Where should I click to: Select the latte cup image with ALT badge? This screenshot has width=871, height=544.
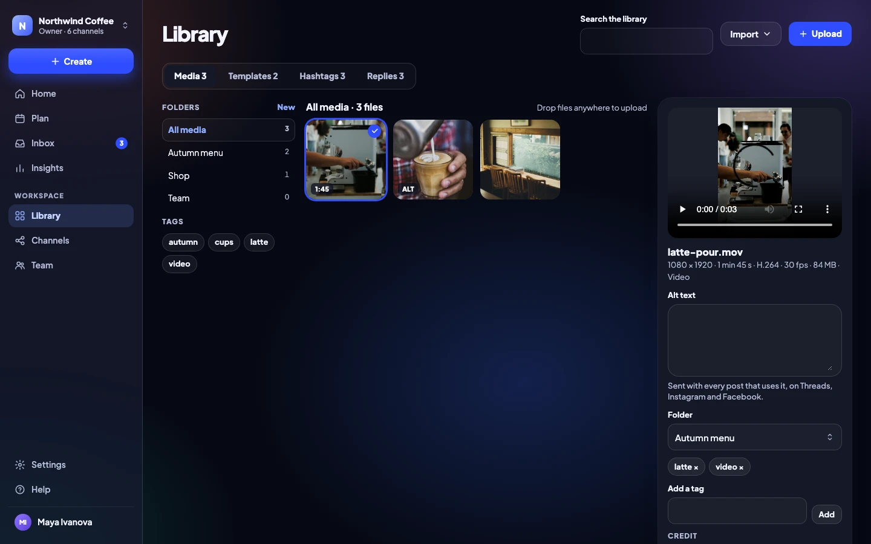(x=433, y=160)
